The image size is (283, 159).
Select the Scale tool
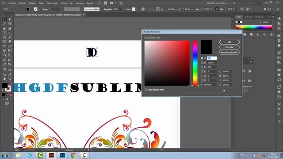pyautogui.click(x=10, y=46)
